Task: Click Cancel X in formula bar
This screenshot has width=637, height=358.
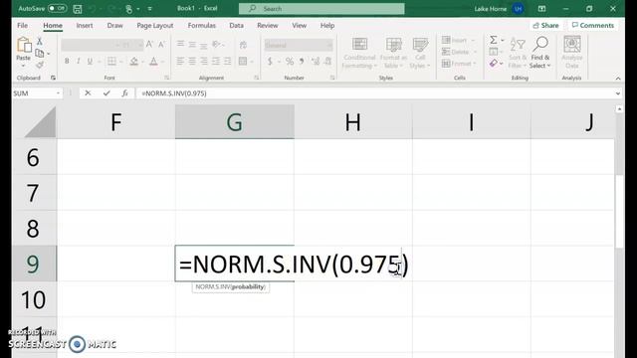Action: pos(88,93)
